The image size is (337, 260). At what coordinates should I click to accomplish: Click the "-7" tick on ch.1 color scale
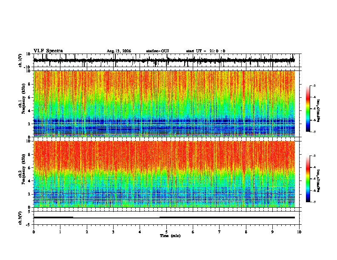pyautogui.click(x=314, y=132)
